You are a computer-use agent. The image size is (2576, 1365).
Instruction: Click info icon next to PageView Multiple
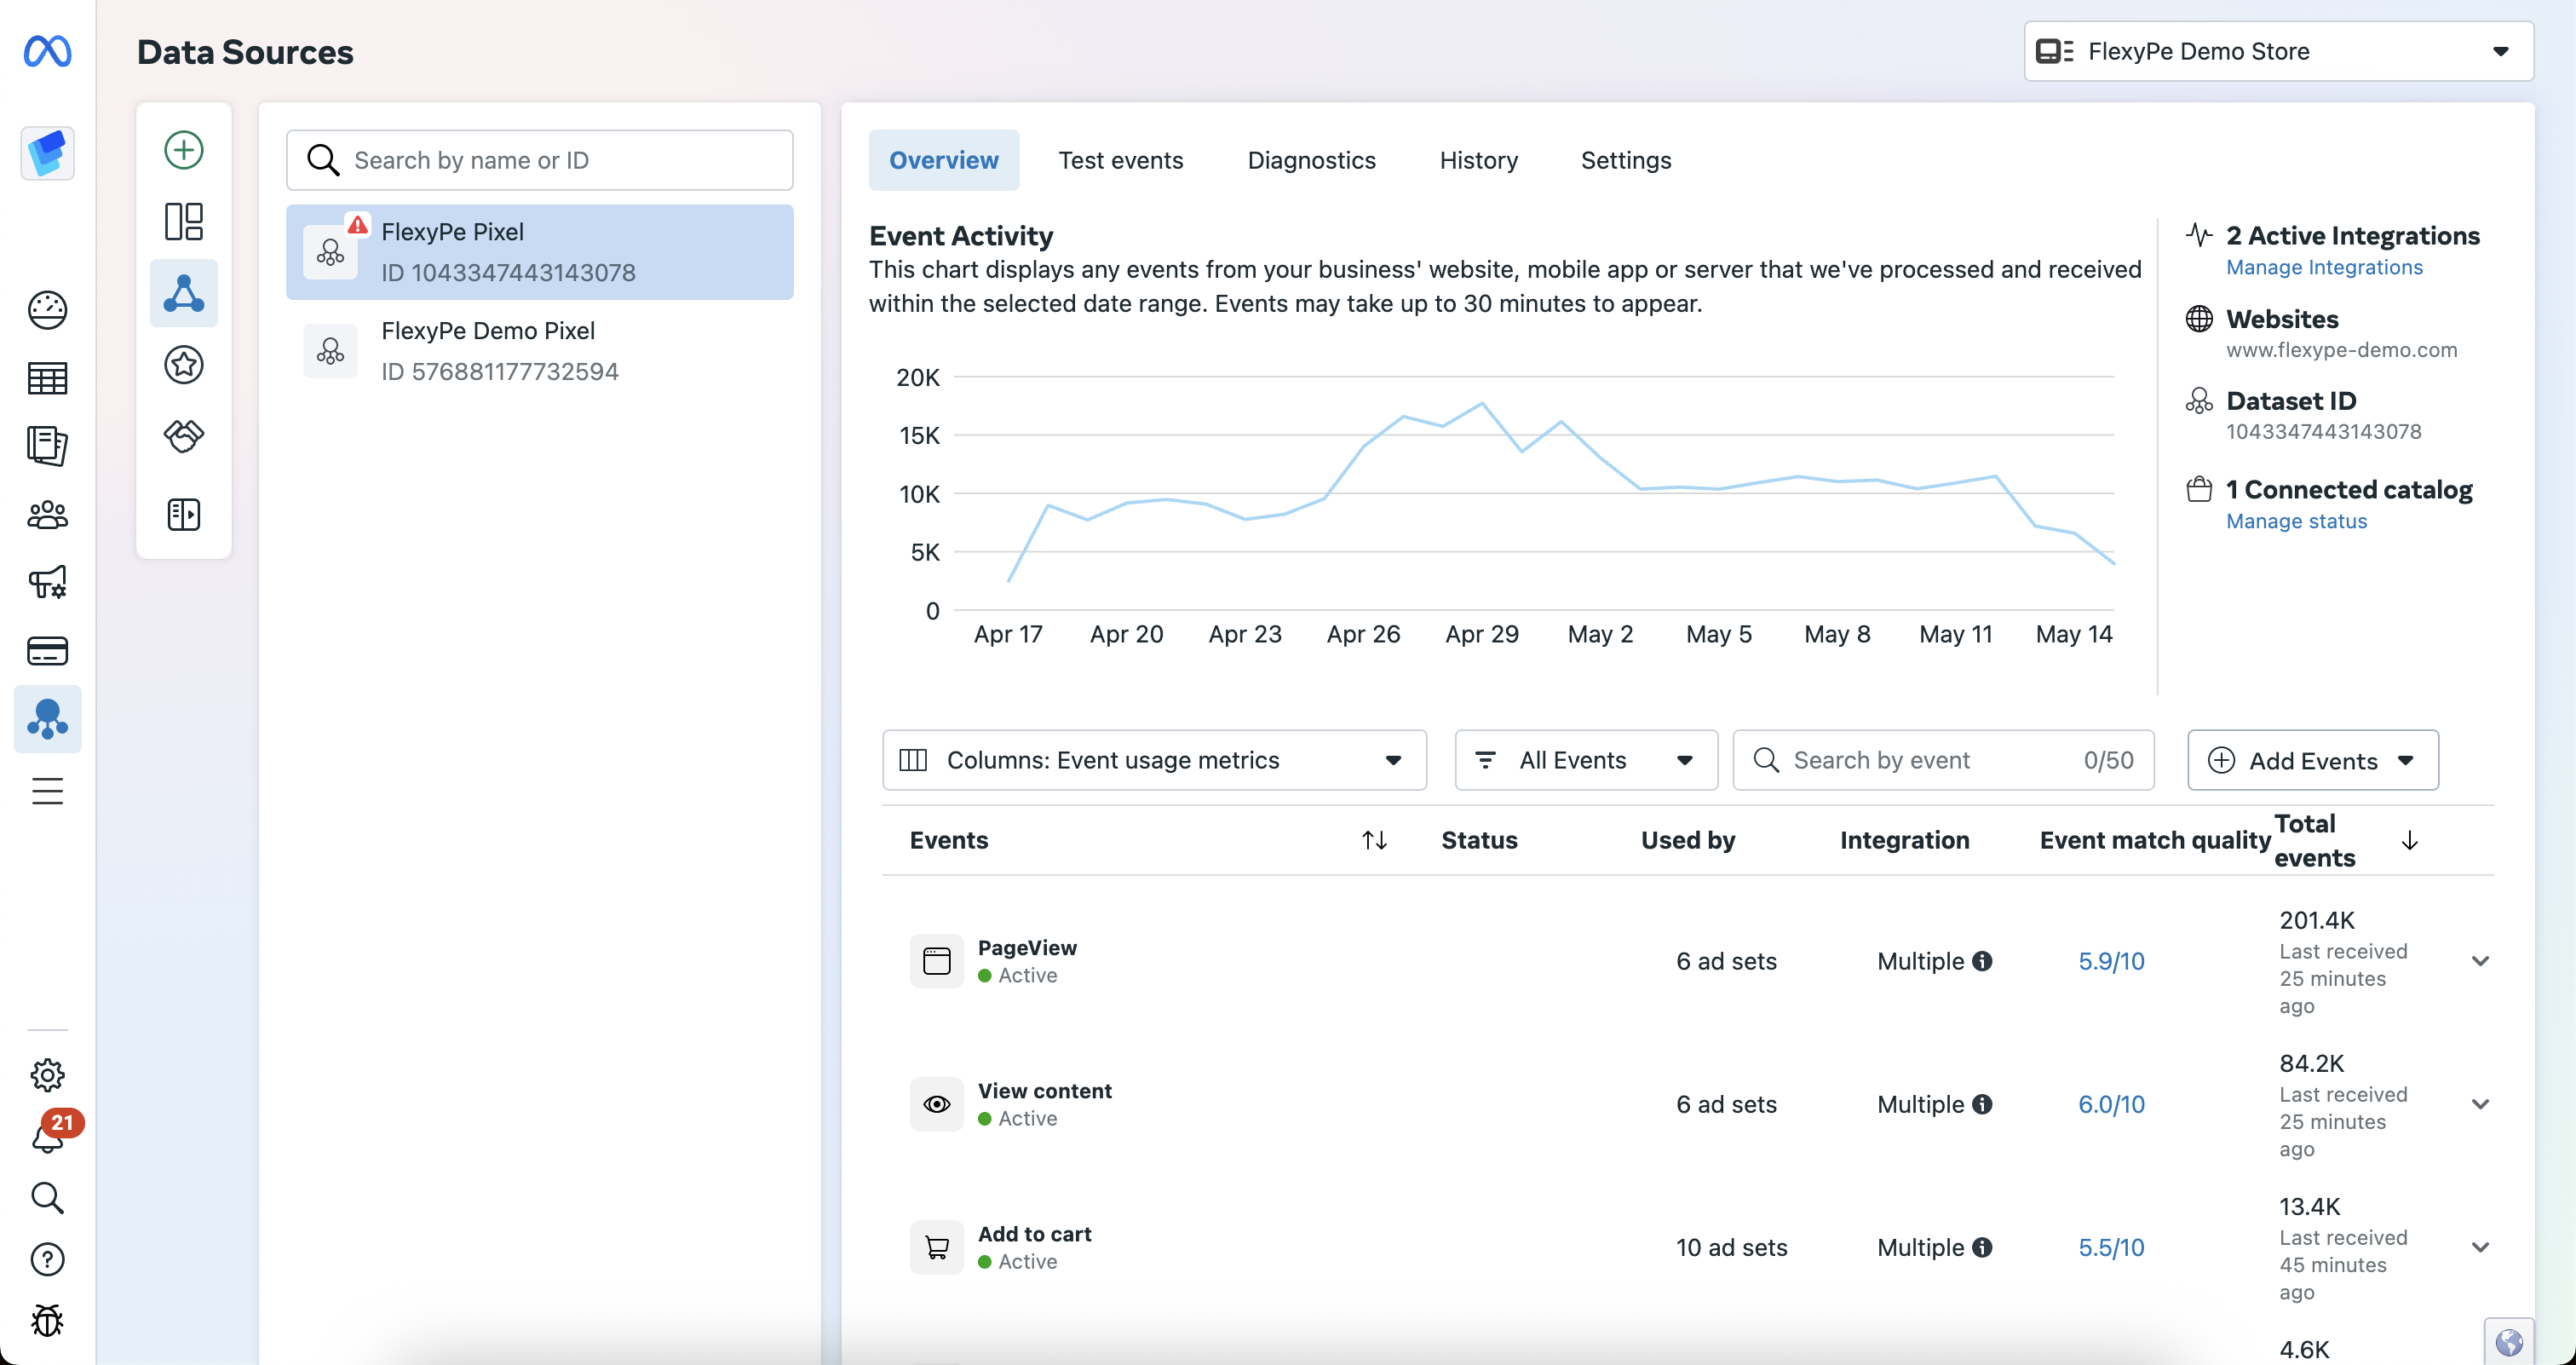tap(1982, 961)
